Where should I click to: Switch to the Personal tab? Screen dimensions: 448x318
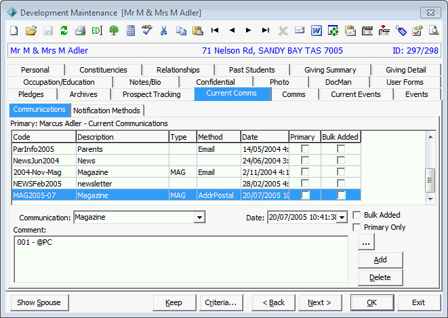pyautogui.click(x=35, y=70)
